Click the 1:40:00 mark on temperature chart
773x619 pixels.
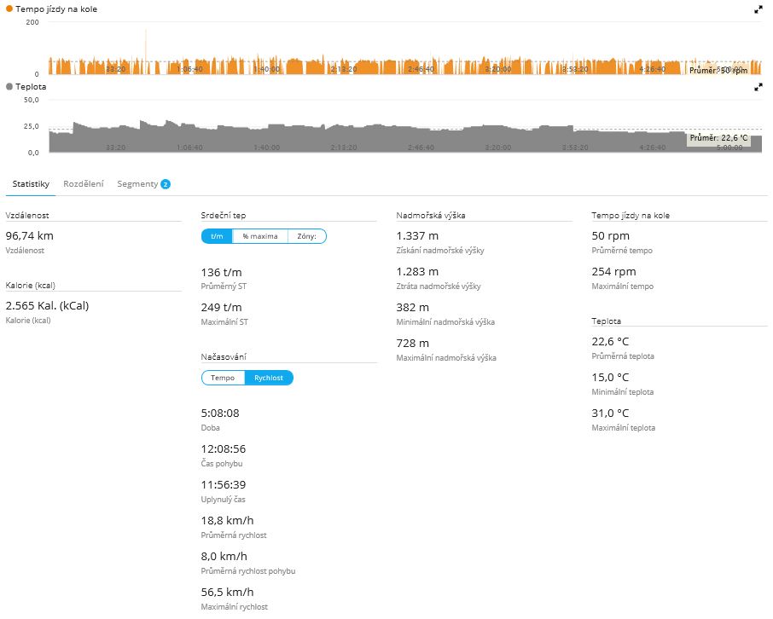coord(267,147)
